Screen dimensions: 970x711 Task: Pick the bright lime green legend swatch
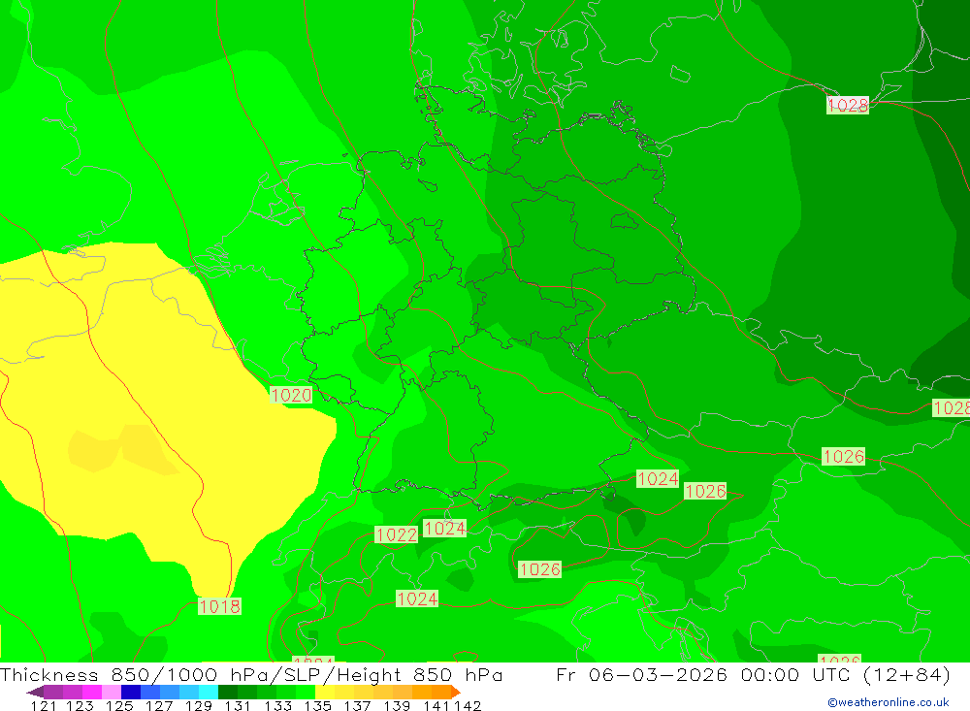click(x=306, y=692)
